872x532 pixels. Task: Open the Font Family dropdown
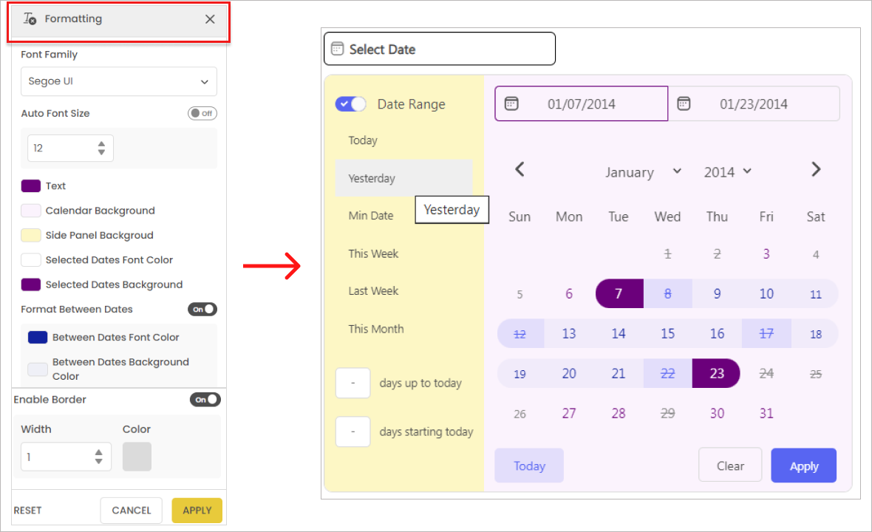point(119,81)
